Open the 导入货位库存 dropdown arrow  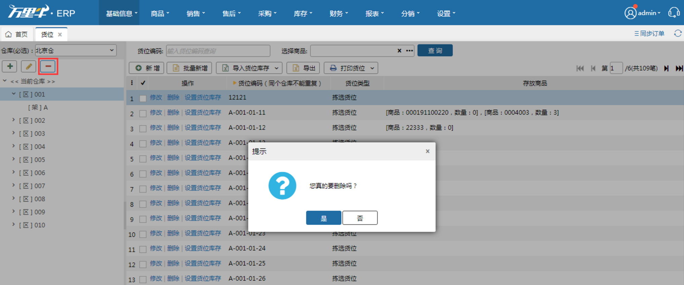coord(276,68)
